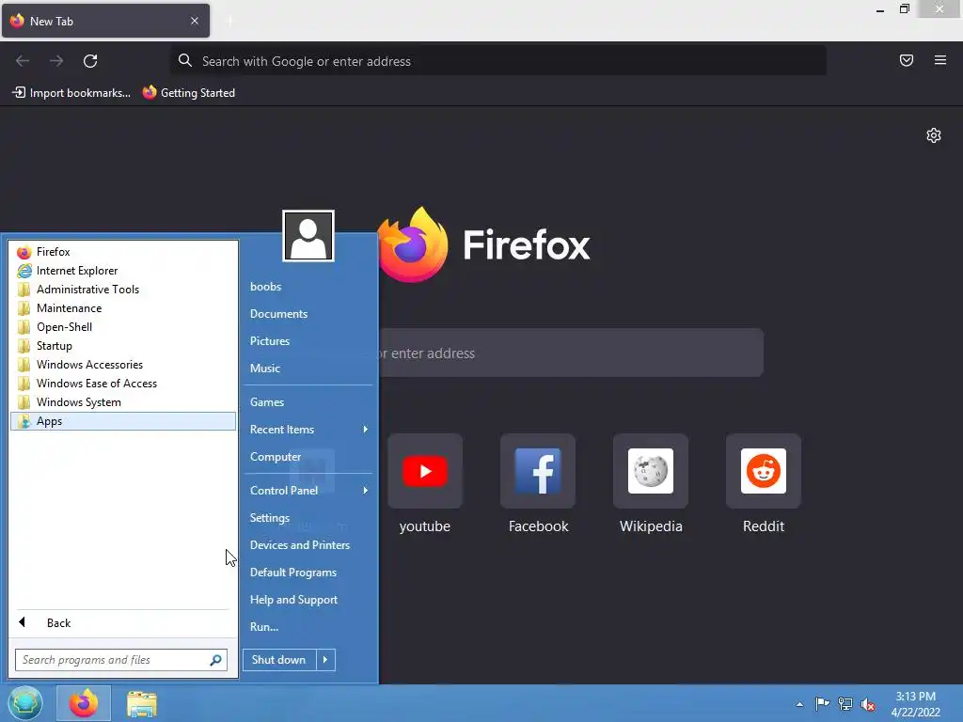This screenshot has width=963, height=722.
Task: Go Back to the main start menu
Action: 123,623
